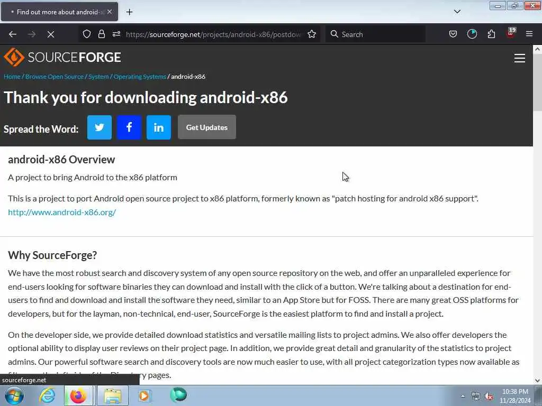
Task: Click the extension icon with badge 19
Action: [511, 33]
